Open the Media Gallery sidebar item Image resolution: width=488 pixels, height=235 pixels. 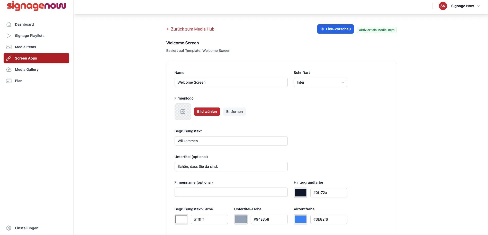(x=36, y=70)
